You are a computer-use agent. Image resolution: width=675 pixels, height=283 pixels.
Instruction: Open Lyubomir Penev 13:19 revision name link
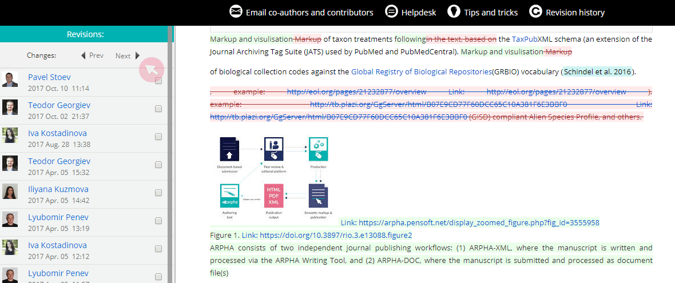tap(58, 217)
